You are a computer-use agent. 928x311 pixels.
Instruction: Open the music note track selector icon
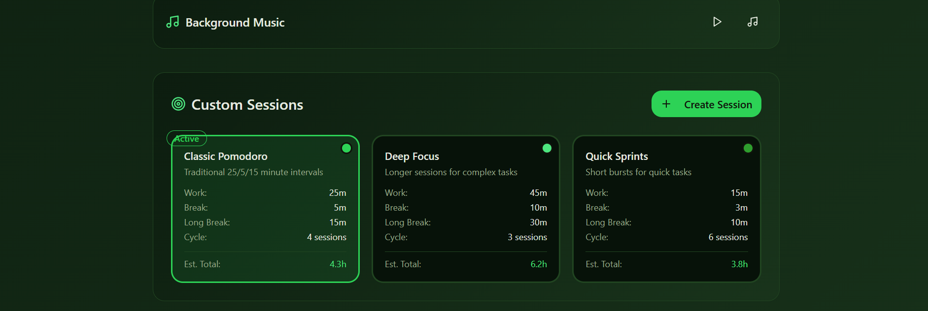pos(753,22)
